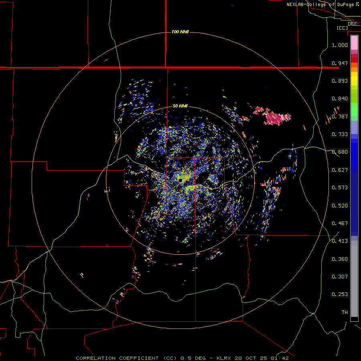Click the [CC] legend header label
This screenshot has width=361, height=361.
(x=342, y=28)
